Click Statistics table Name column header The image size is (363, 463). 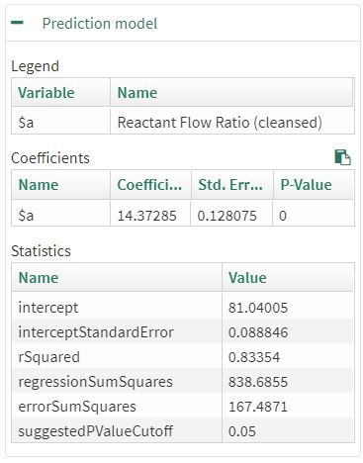coord(117,277)
